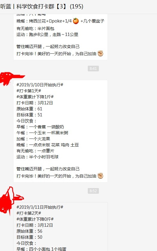Click the member count (195) in the title

[x=77, y=6]
